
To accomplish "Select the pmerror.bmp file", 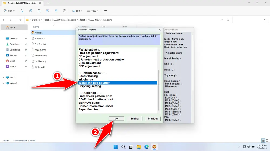I will pyautogui.click(x=41, y=56).
